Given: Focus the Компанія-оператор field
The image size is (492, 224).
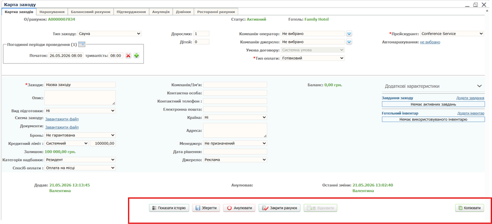Looking at the screenshot, I should [x=313, y=34].
